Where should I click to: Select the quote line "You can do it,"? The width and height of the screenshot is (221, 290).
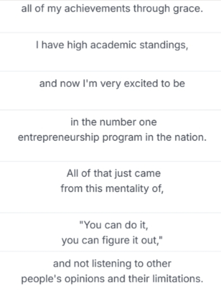pyautogui.click(x=113, y=225)
